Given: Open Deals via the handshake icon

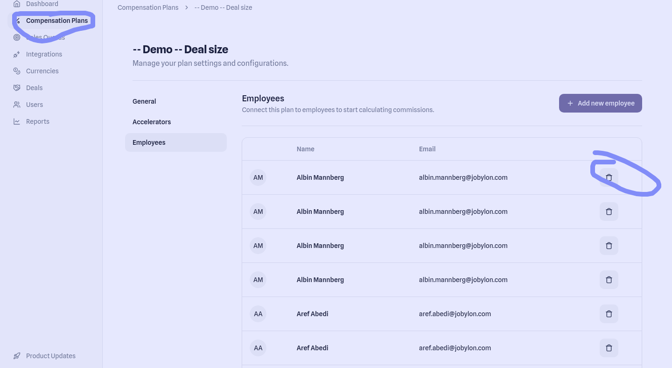Looking at the screenshot, I should click(17, 88).
